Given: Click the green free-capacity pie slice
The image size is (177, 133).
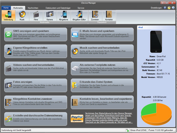Looking at the screenshot, I should [x=149, y=109].
